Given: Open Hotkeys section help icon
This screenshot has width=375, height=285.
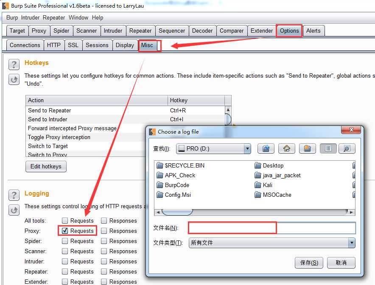Looking at the screenshot, I should 14,64.
